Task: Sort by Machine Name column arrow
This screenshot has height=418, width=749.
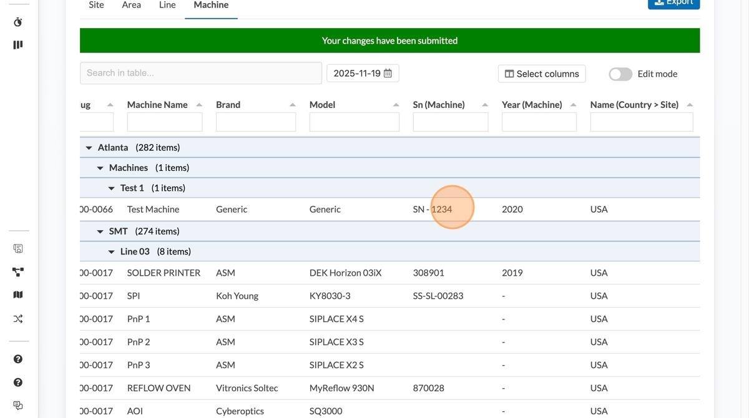Action: [199, 105]
